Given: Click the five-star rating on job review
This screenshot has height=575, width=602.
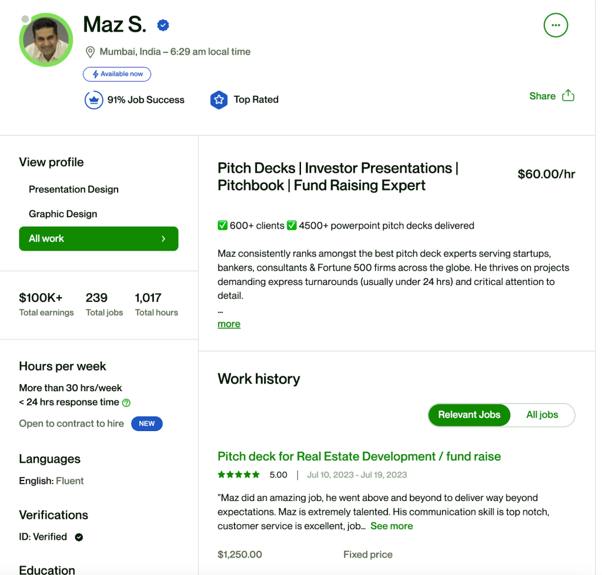Looking at the screenshot, I should [239, 475].
